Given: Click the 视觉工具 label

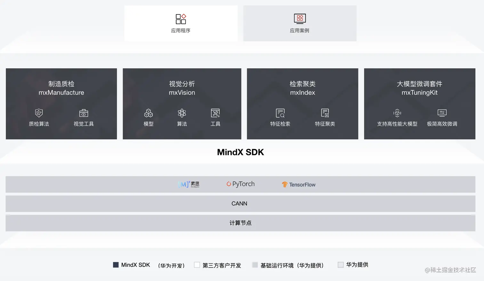Looking at the screenshot, I should [x=84, y=124].
